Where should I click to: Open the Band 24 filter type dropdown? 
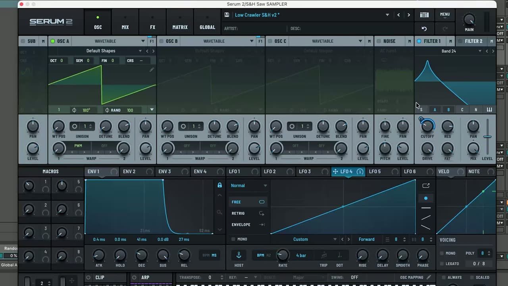point(480,51)
